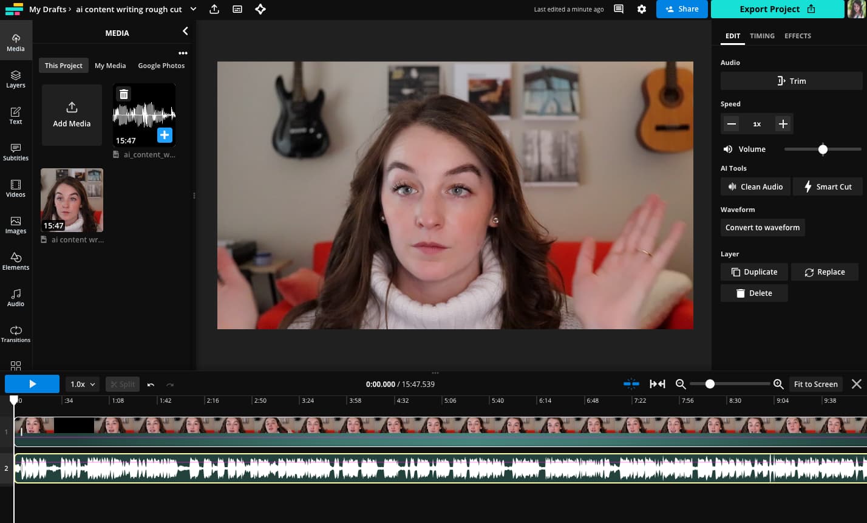The width and height of the screenshot is (867, 523).
Task: Run Smart Cut on the audio
Action: [x=828, y=186]
